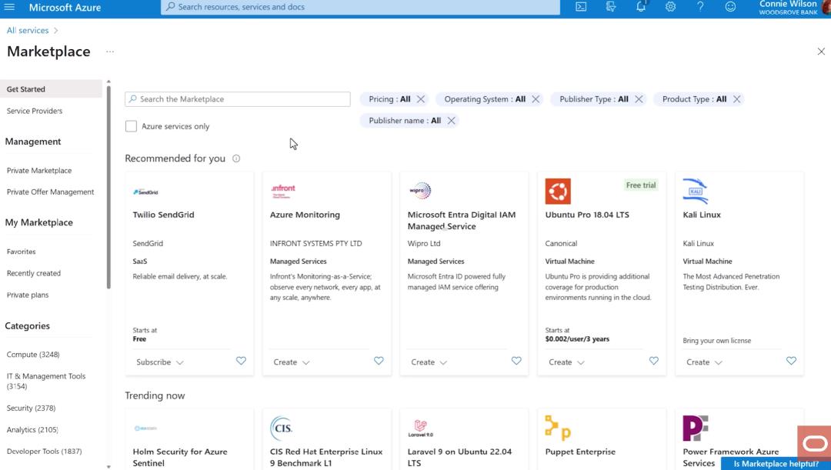Open portal settings gear
Viewport: 831px width, 470px height.
click(x=670, y=7)
